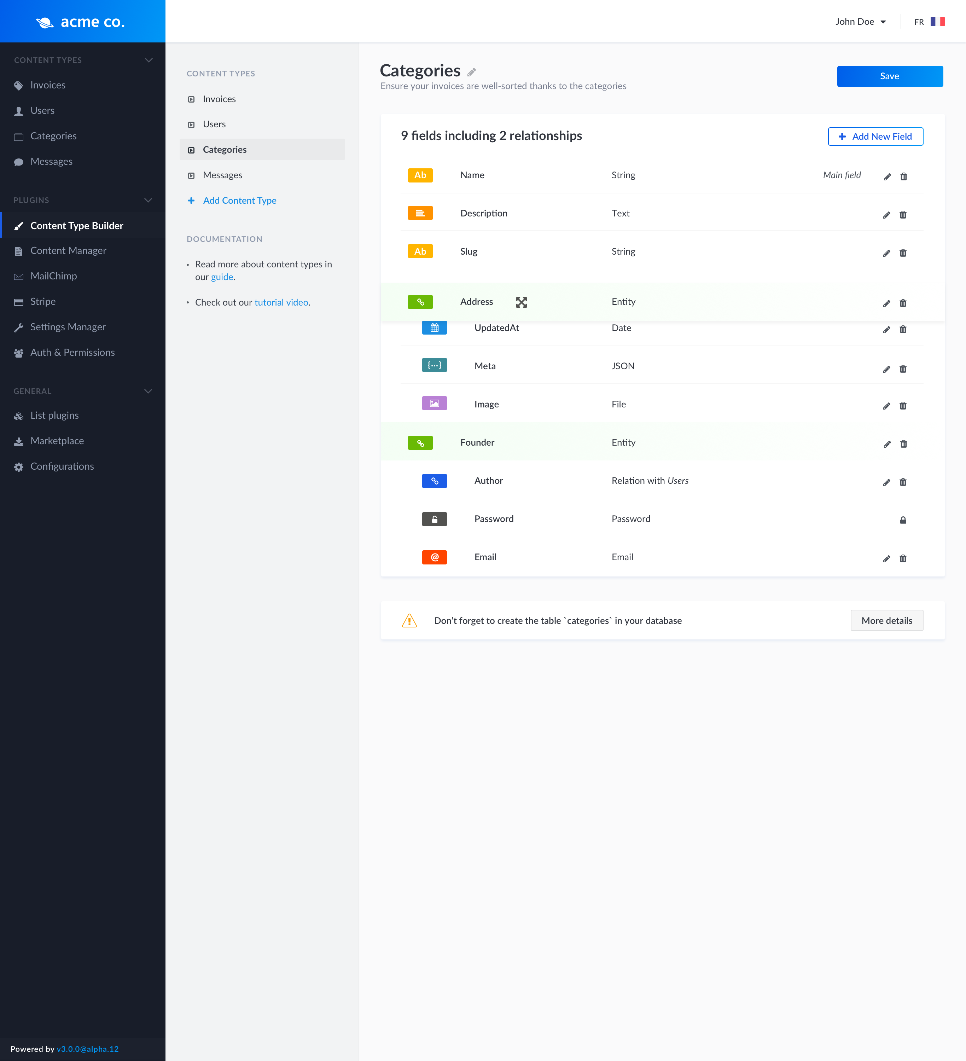Image resolution: width=966 pixels, height=1061 pixels.
Task: Open Auth & Permissions settings
Action: click(x=72, y=352)
